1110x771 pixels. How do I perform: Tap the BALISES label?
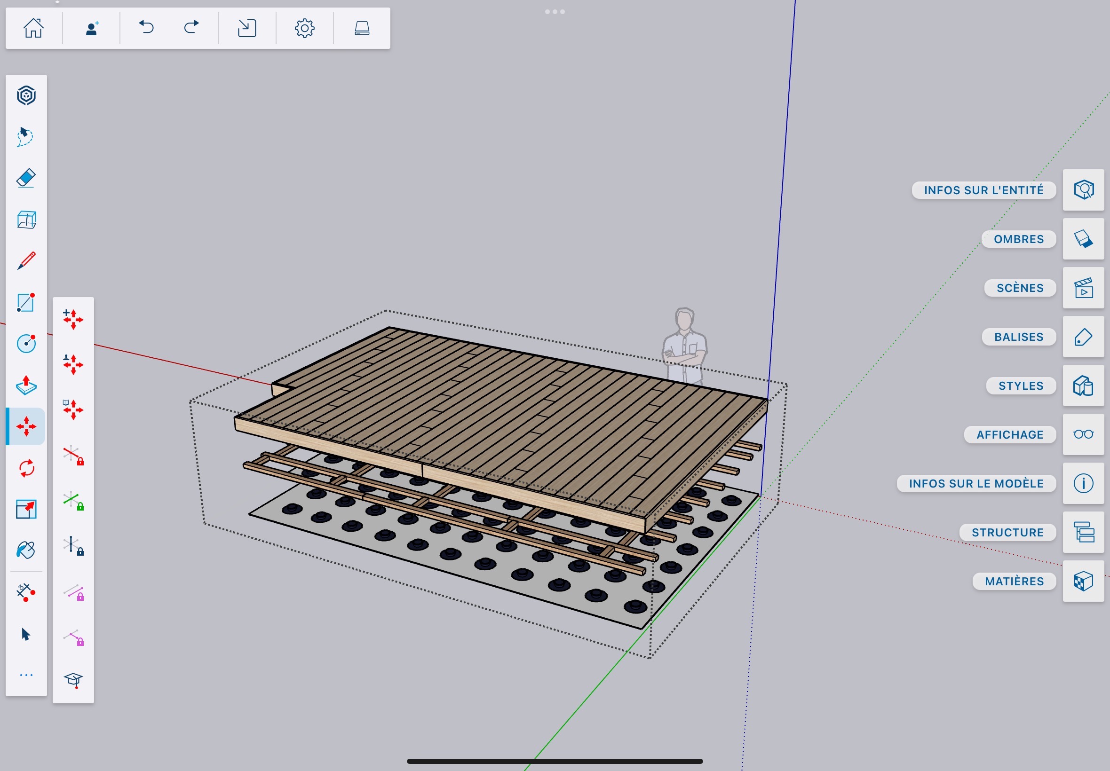point(1019,337)
